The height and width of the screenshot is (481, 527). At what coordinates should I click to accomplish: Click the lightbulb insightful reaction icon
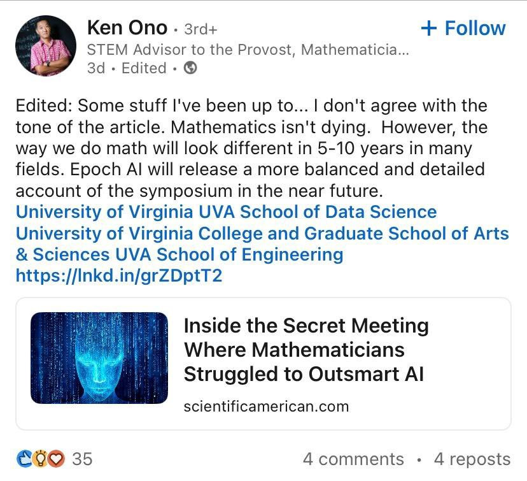point(41,458)
